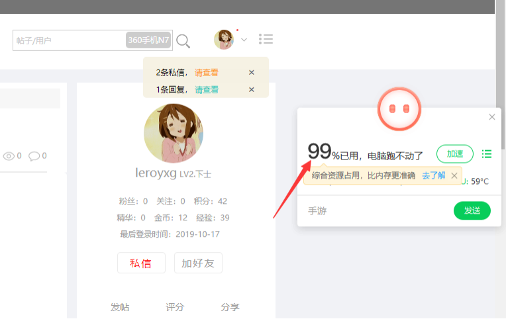Dismiss the 1条回复 notification

click(x=252, y=89)
